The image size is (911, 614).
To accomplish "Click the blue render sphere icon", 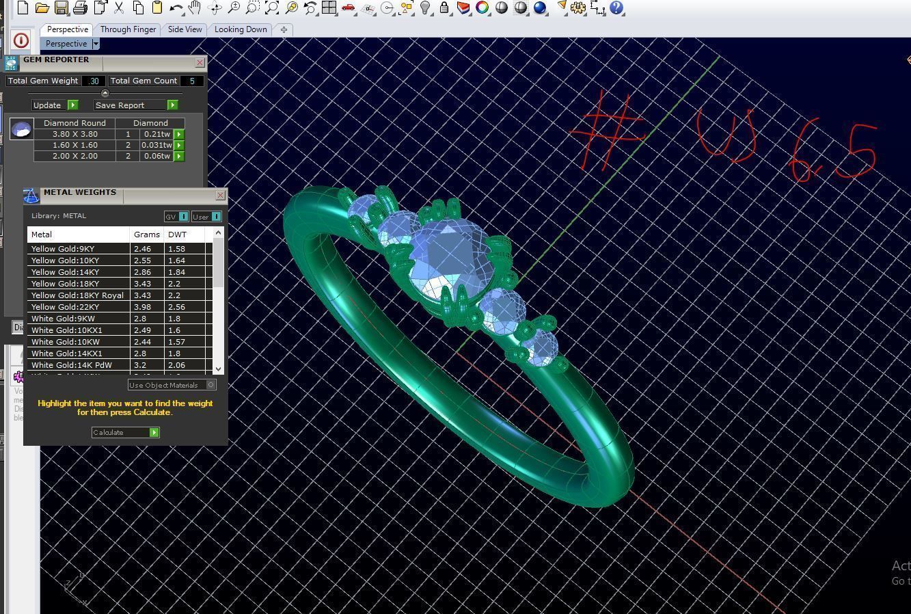I will 540,8.
